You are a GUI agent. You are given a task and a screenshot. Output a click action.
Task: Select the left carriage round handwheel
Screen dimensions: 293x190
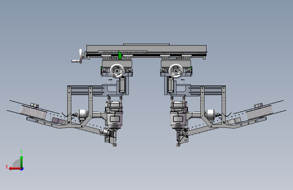tap(117, 71)
